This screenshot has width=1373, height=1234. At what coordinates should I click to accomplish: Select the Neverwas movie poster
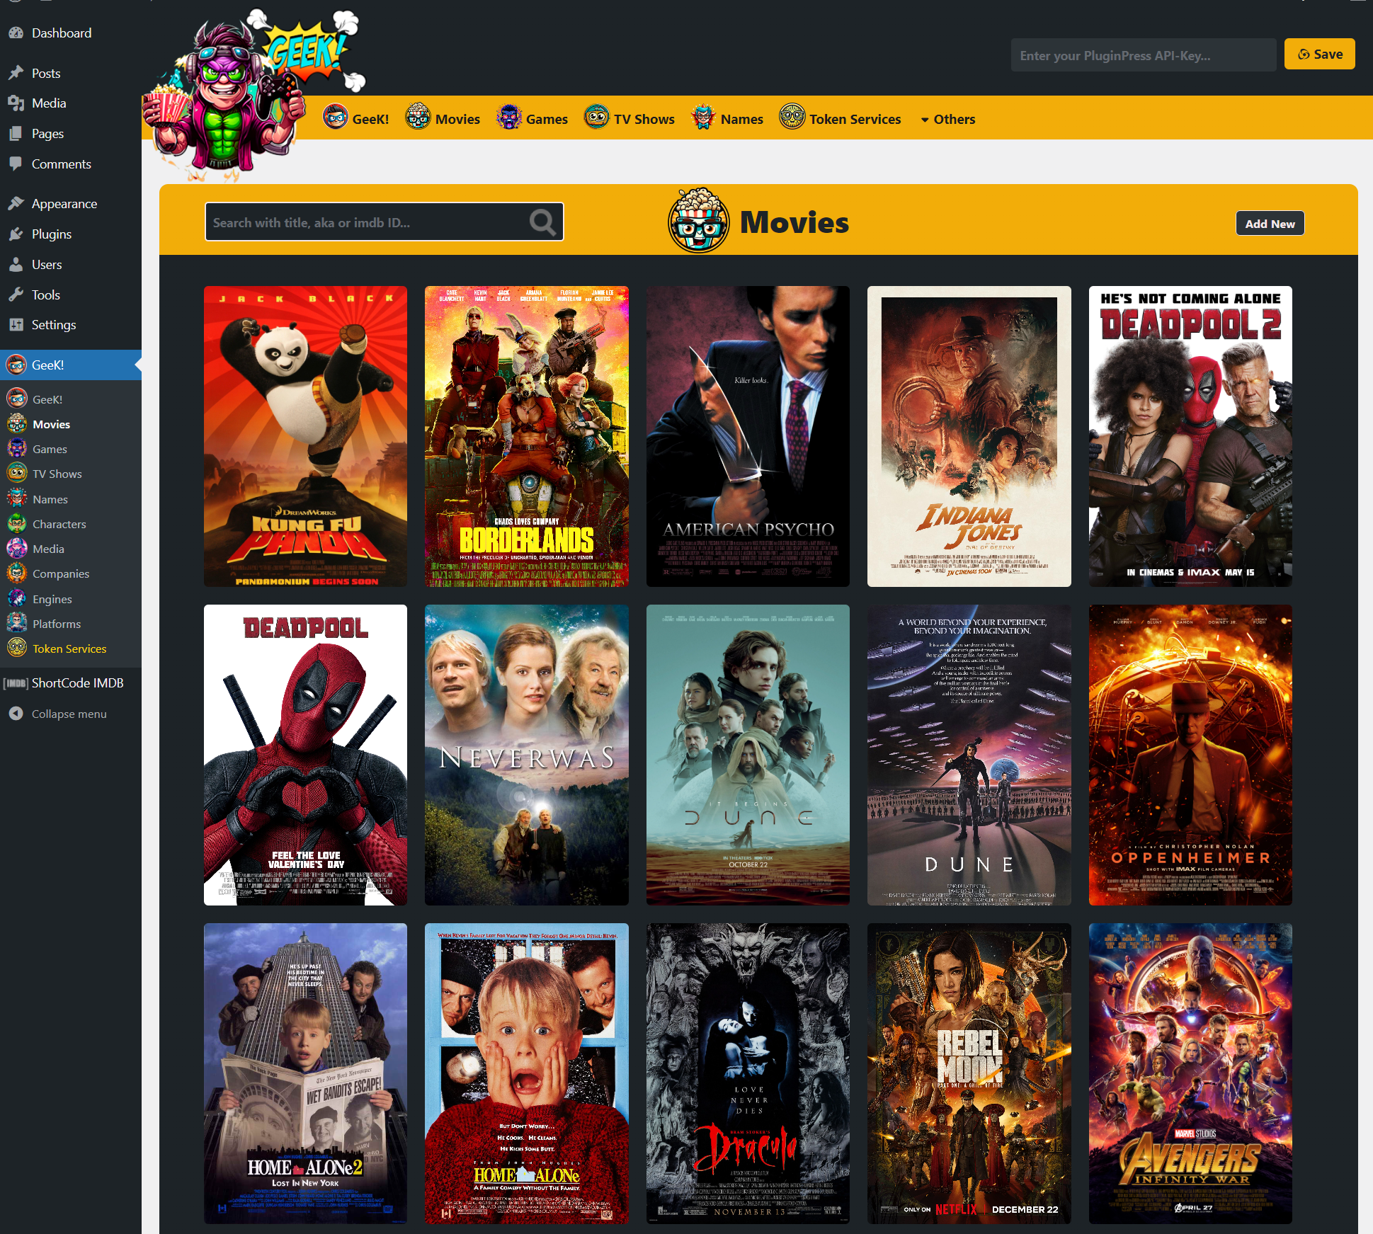pyautogui.click(x=526, y=755)
